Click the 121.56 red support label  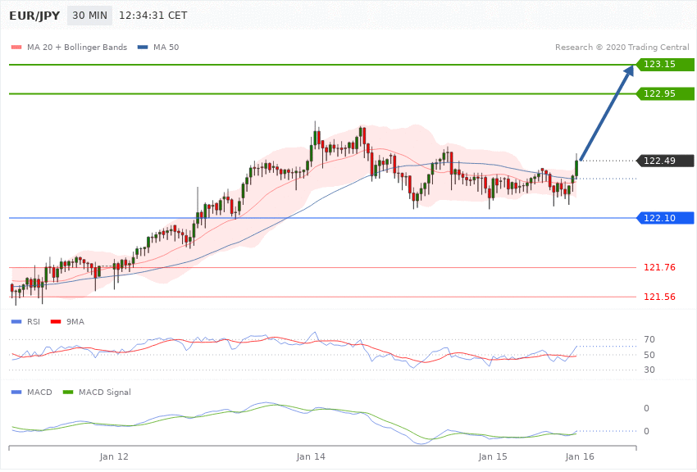[x=659, y=297]
